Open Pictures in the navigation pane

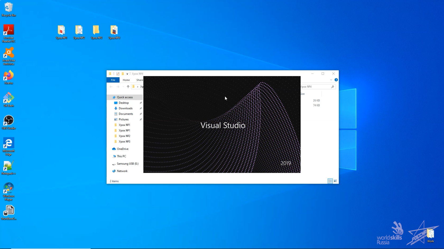pos(124,119)
